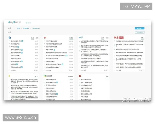
Task: Open the blue filled dropdown button
Action: (x=139, y=28)
